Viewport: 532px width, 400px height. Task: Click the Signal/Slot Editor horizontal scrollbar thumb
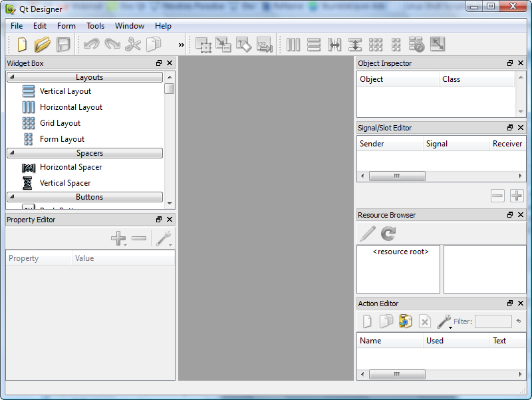[x=397, y=176]
